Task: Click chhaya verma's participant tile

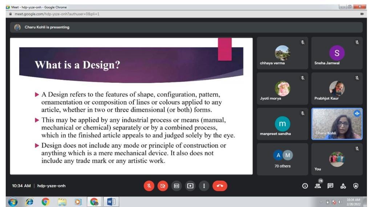Action: [x=282, y=53]
